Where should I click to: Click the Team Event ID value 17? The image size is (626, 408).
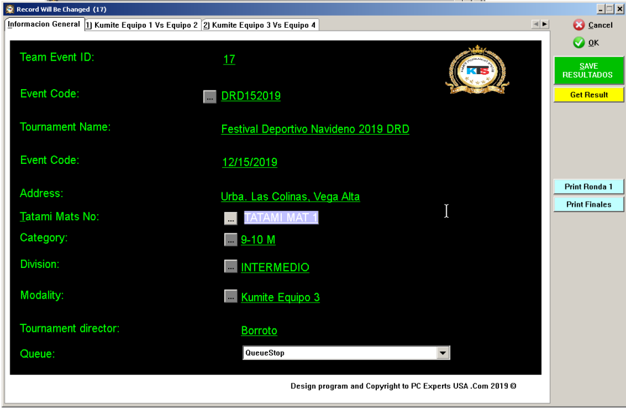tap(229, 59)
